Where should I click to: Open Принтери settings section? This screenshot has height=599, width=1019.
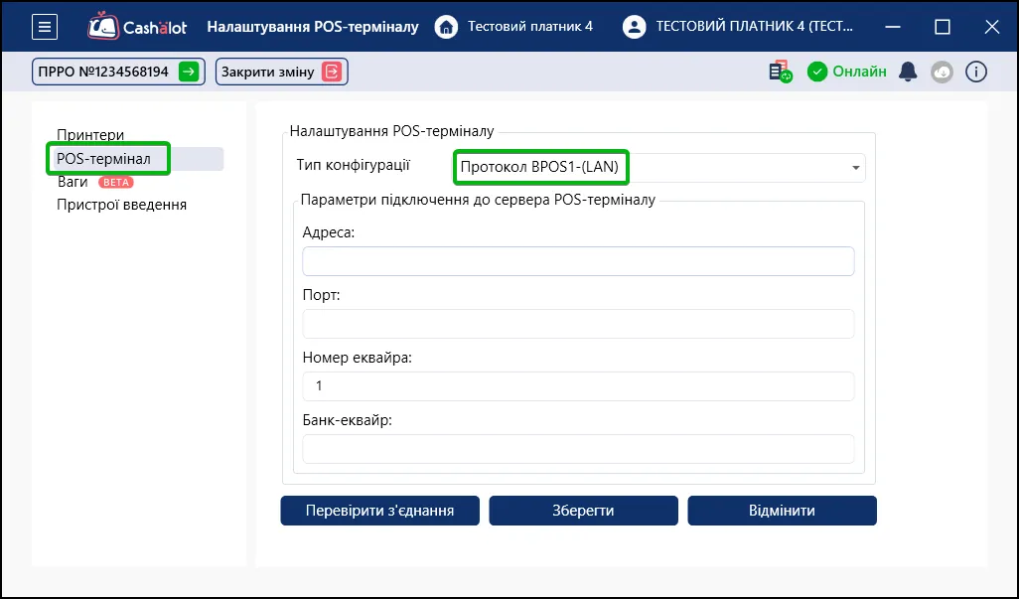point(90,135)
